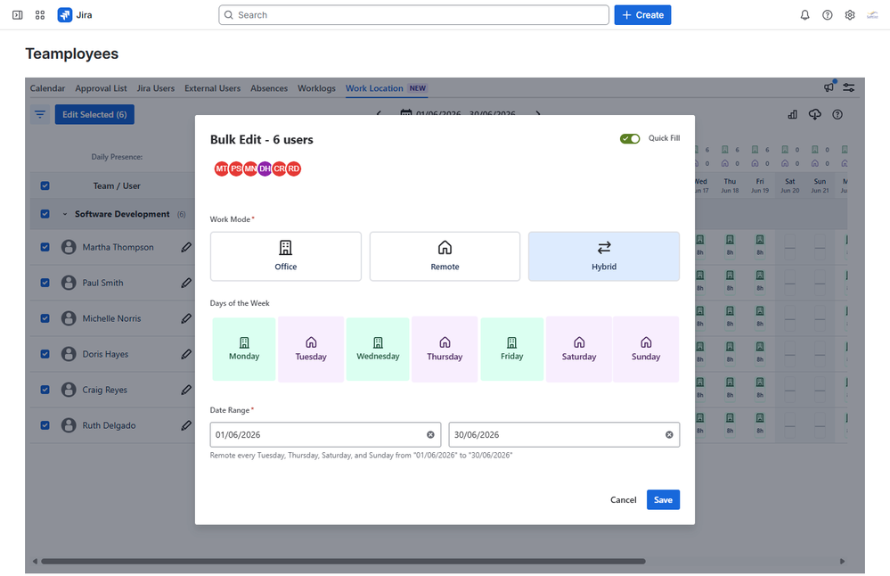Edit Michelle Norris with pencil icon
The width and height of the screenshot is (890, 576).
tap(186, 318)
